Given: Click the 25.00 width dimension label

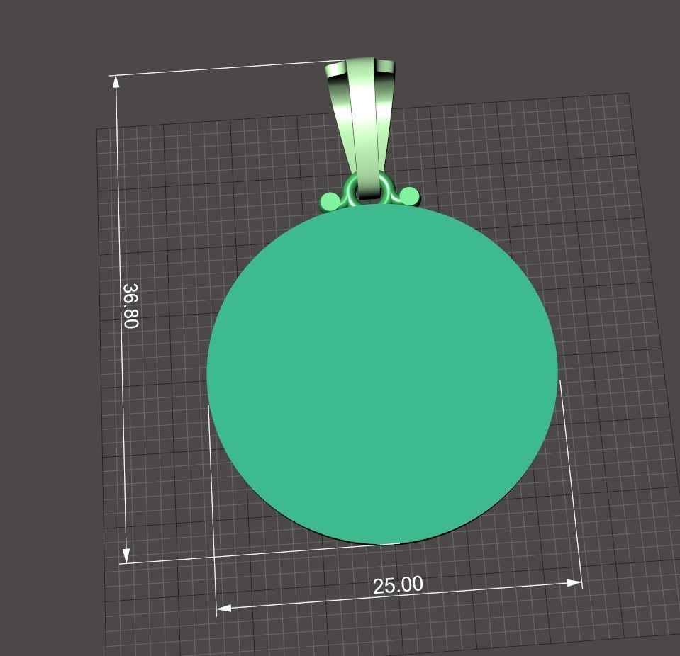Looking at the screenshot, I should point(398,585).
